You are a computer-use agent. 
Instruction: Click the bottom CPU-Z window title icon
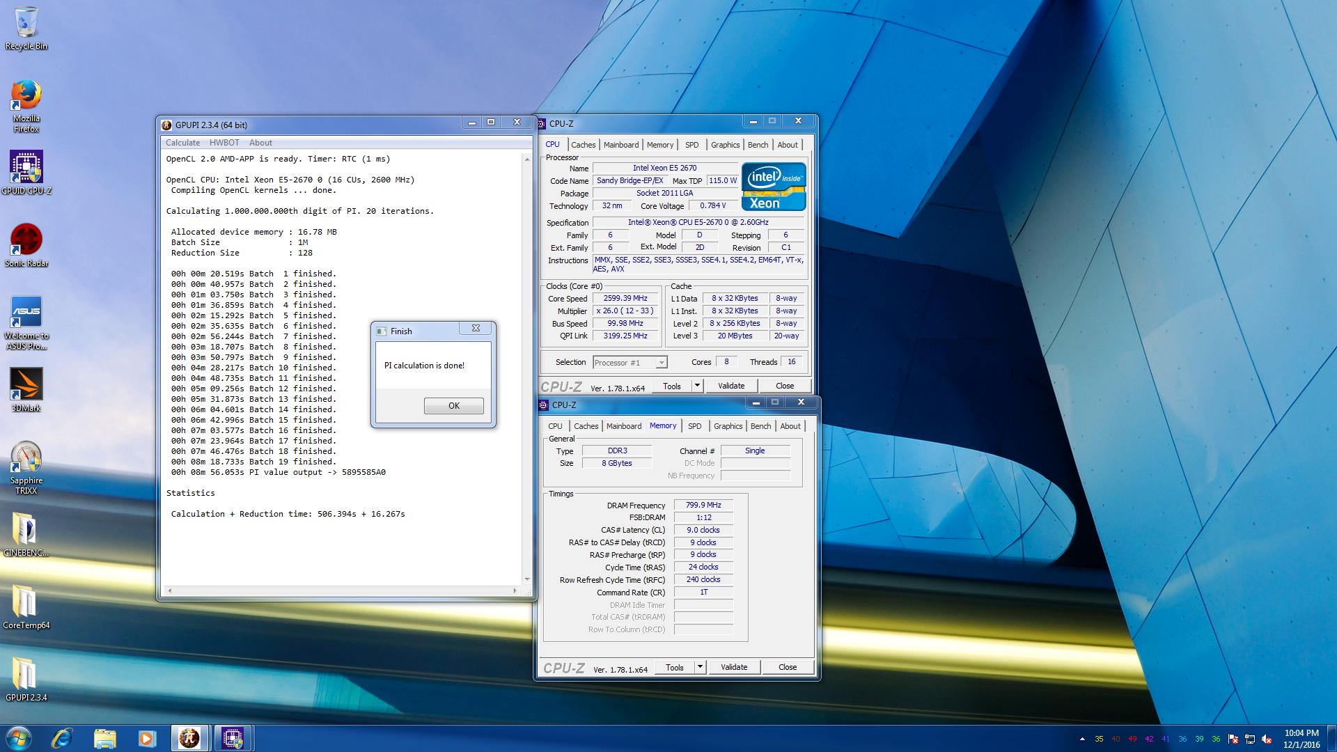tap(544, 405)
